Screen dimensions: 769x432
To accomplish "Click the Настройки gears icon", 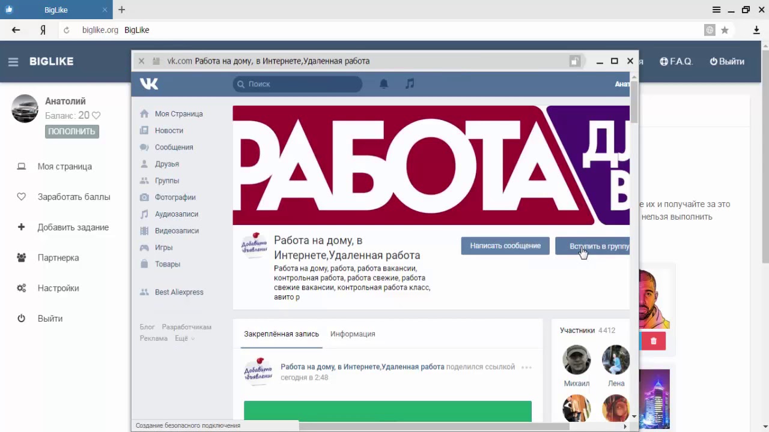I will point(22,288).
